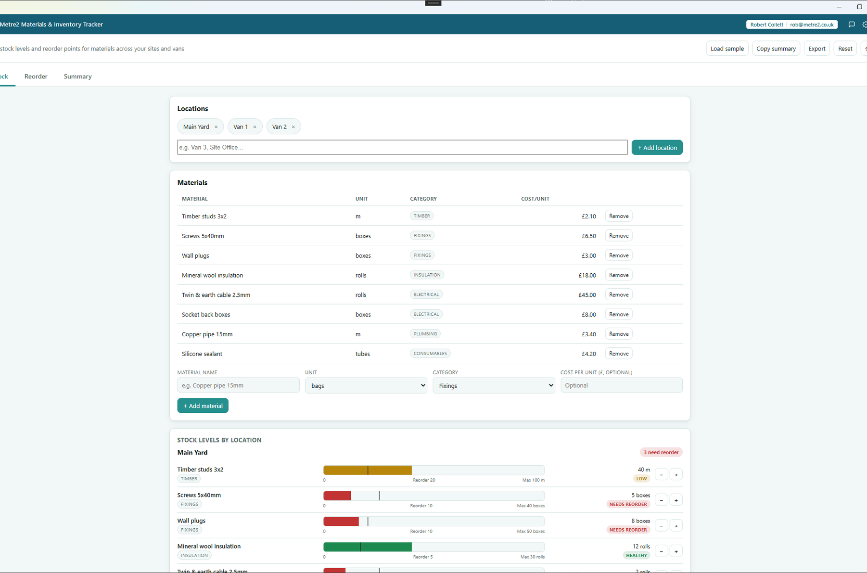Click the 3 need reorder badge
Image resolution: width=867 pixels, height=573 pixels.
click(x=661, y=452)
